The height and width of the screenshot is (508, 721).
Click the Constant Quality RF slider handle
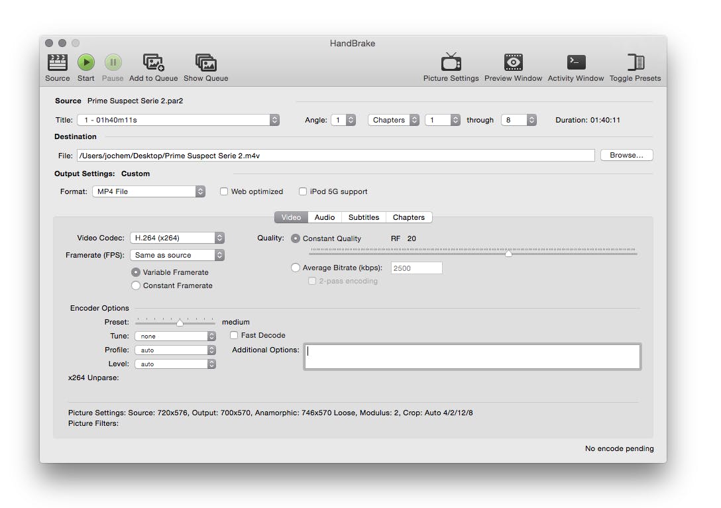508,254
